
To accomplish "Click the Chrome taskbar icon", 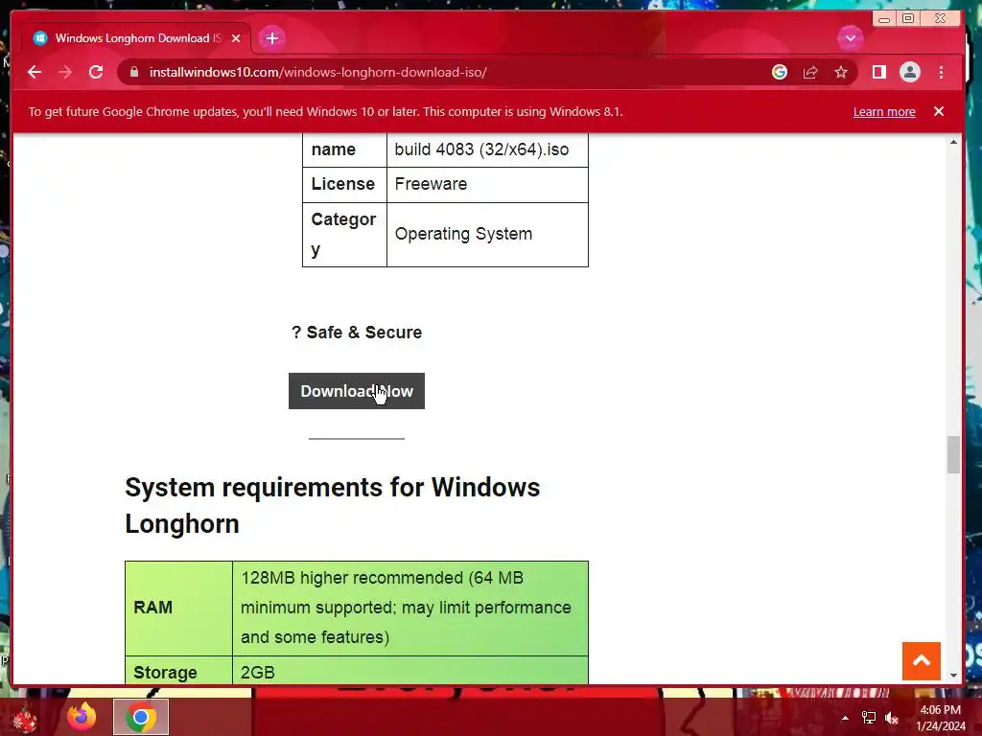I will (x=141, y=717).
